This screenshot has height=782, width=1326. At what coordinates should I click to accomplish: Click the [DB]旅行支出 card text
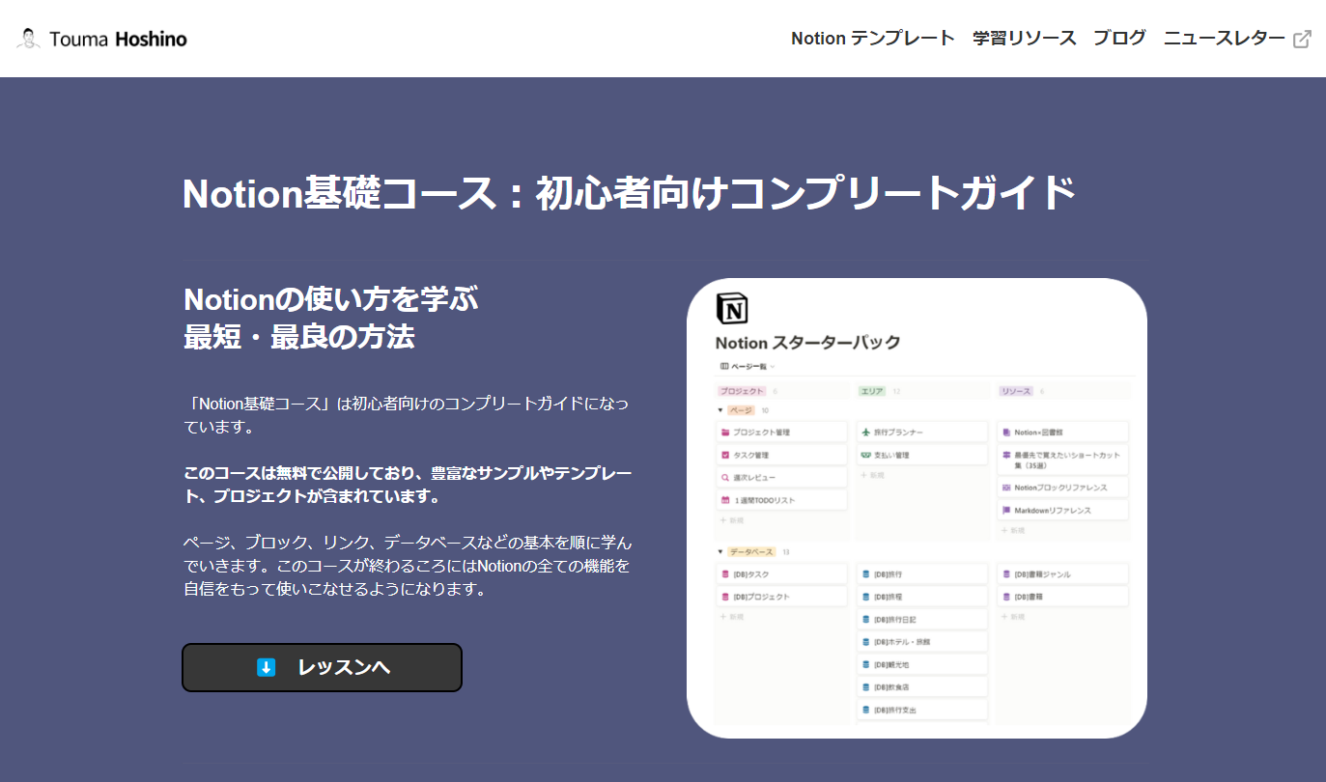pyautogui.click(x=895, y=710)
